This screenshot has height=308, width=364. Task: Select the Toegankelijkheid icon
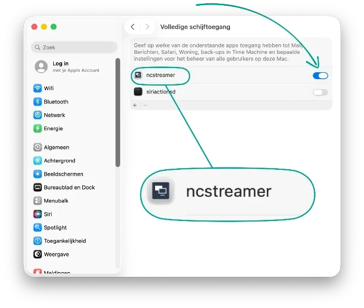pos(37,240)
